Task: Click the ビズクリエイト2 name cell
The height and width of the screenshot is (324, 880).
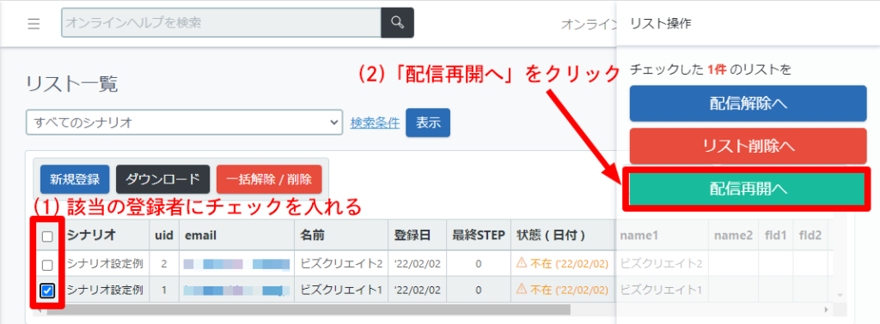Action: 341,263
